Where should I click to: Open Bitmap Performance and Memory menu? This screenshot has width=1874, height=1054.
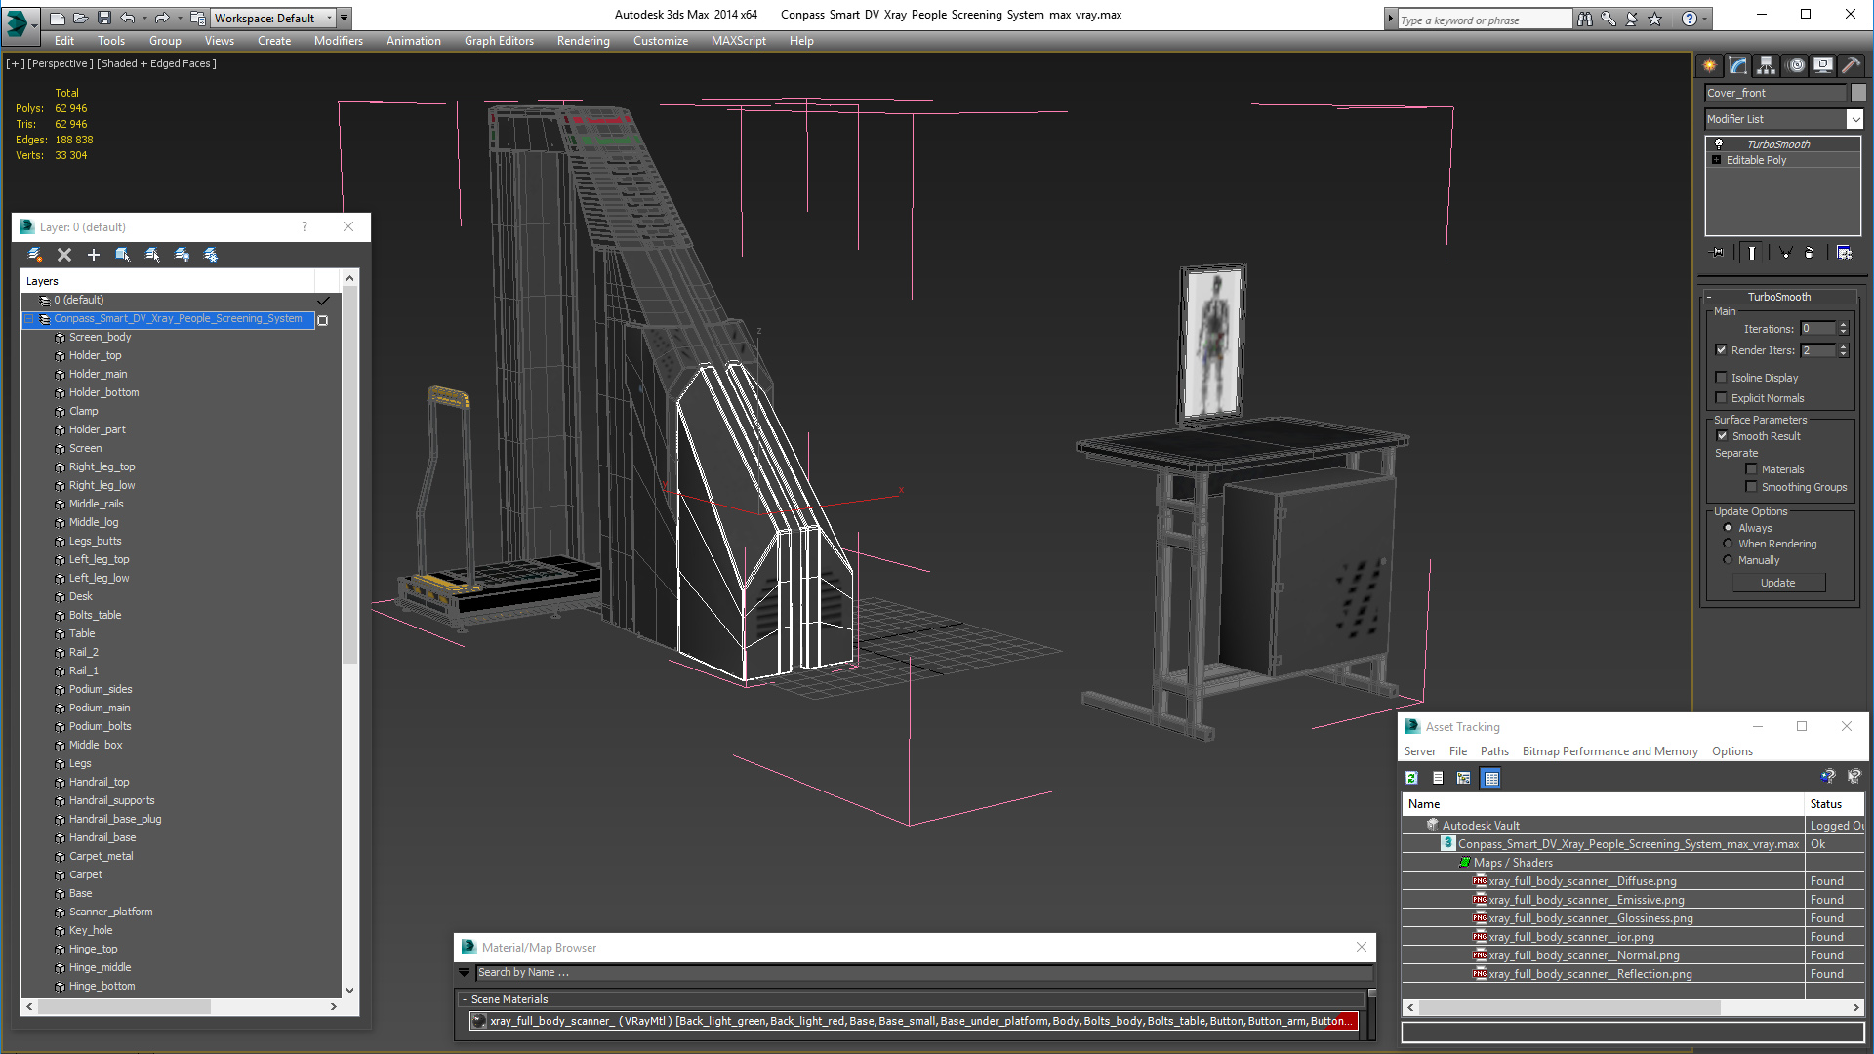point(1609,751)
